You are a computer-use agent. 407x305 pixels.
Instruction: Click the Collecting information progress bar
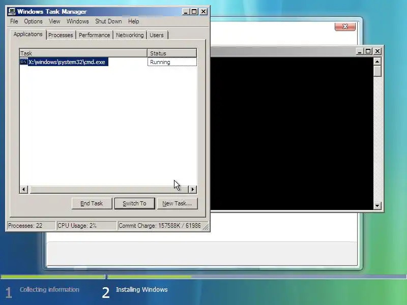53,277
